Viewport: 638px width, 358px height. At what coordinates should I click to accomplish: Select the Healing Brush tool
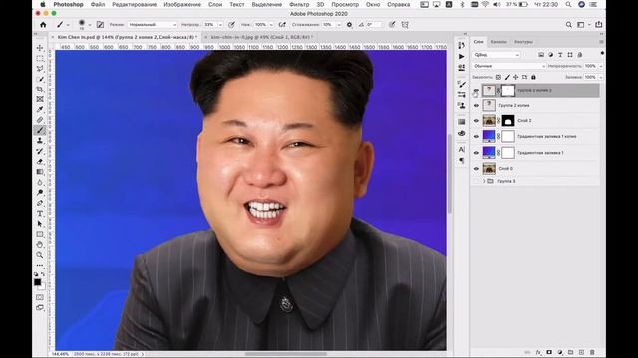coord(40,120)
